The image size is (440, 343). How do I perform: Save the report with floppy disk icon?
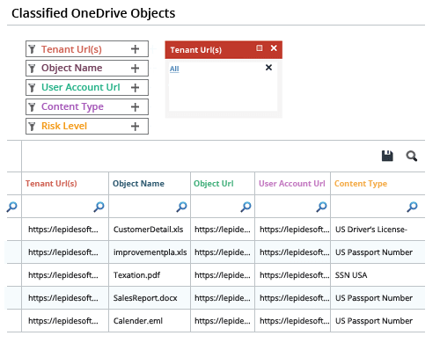click(387, 156)
